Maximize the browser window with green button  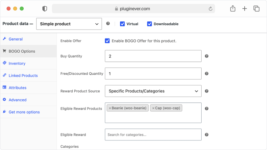pos(22,9)
